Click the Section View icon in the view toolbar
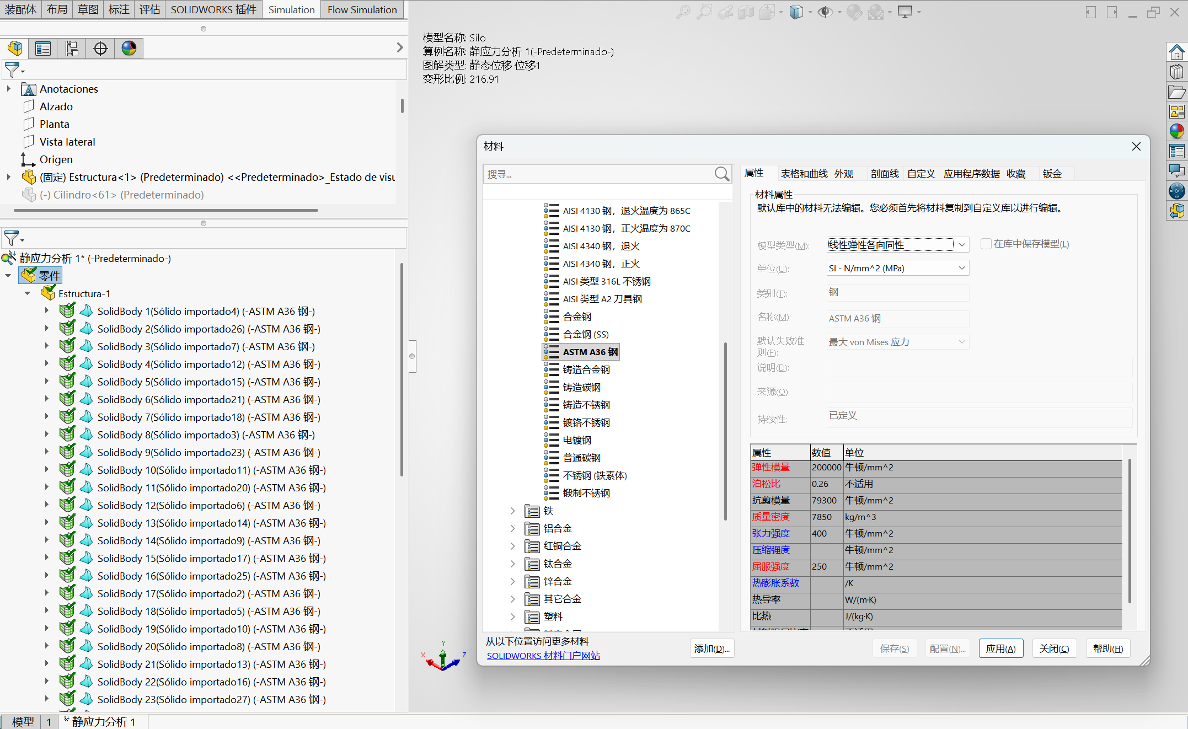 (746, 12)
